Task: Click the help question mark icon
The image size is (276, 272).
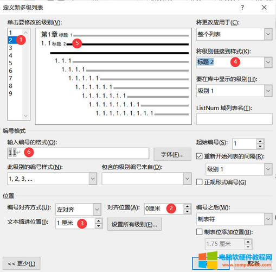Action: click(242, 8)
